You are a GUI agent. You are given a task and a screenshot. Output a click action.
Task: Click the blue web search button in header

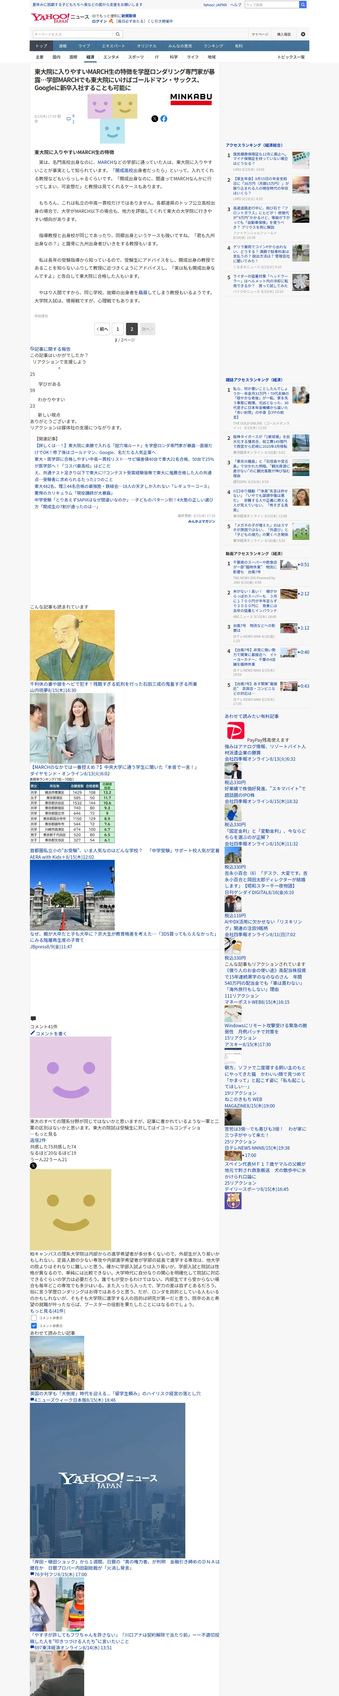pos(303,5)
